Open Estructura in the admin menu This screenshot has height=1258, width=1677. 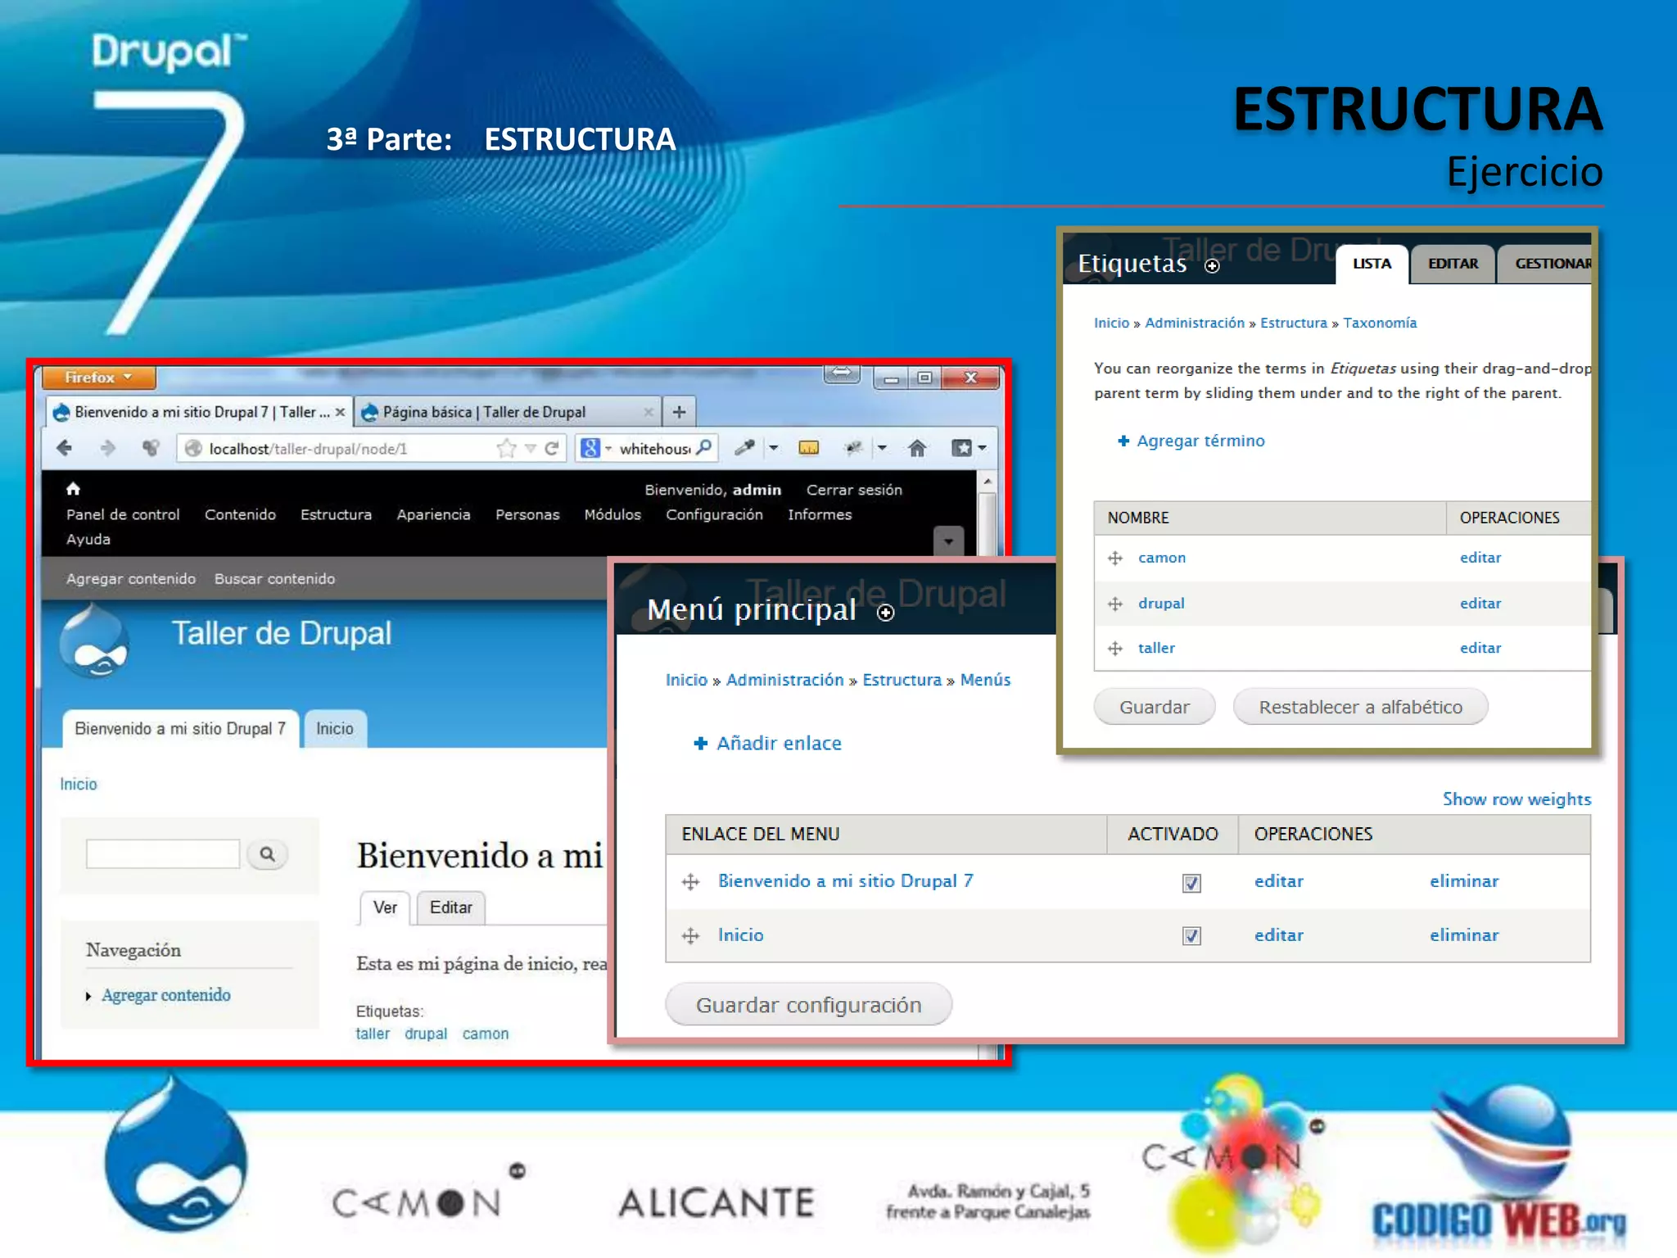(x=336, y=514)
